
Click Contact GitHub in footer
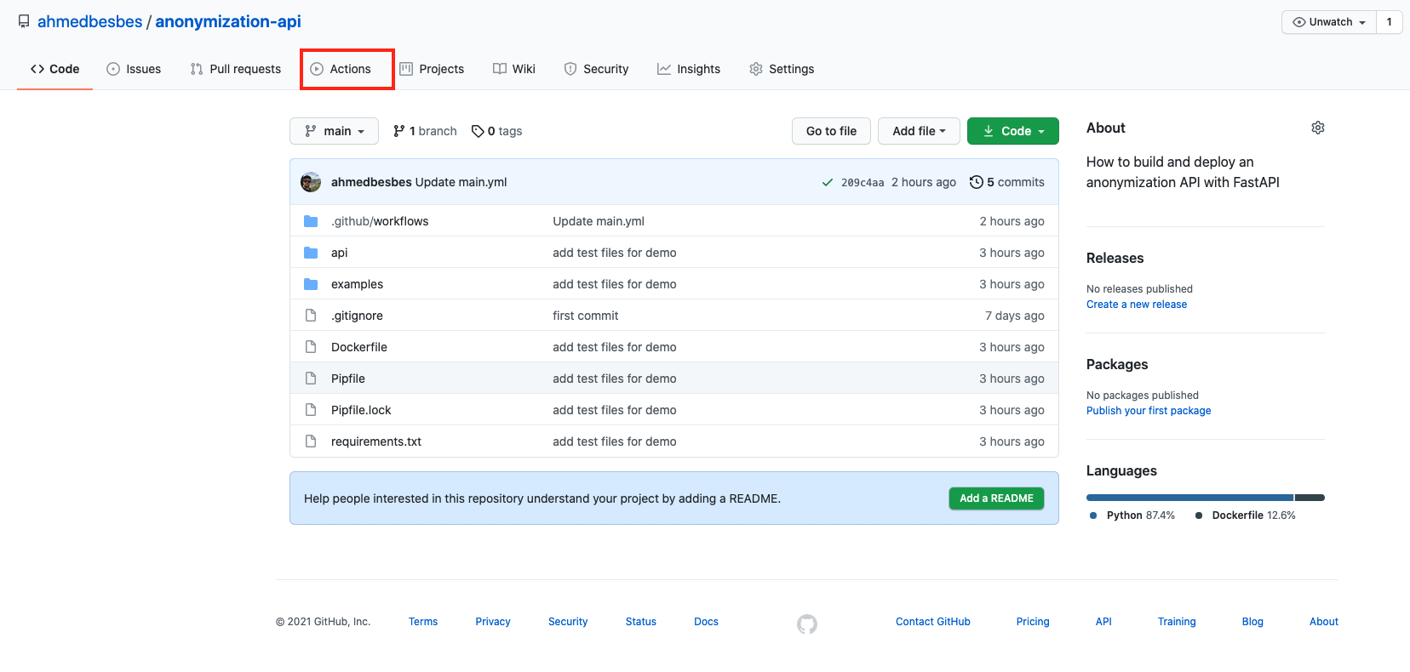point(933,622)
